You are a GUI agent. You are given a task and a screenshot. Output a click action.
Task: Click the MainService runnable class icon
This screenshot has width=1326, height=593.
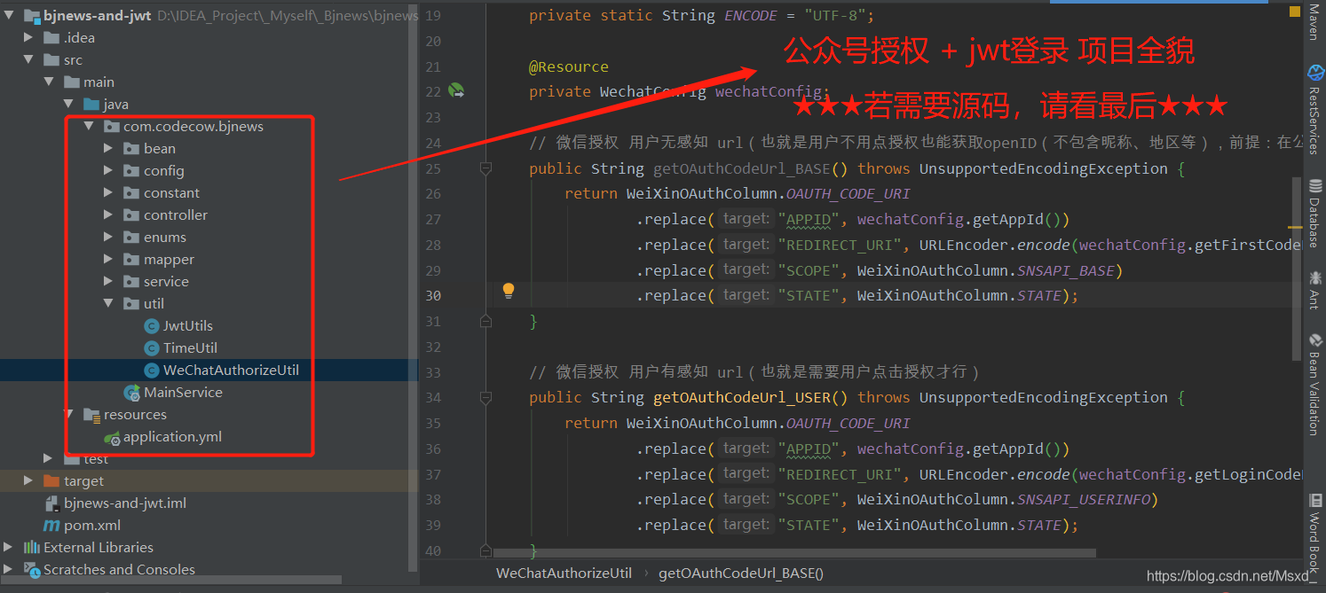coord(132,393)
